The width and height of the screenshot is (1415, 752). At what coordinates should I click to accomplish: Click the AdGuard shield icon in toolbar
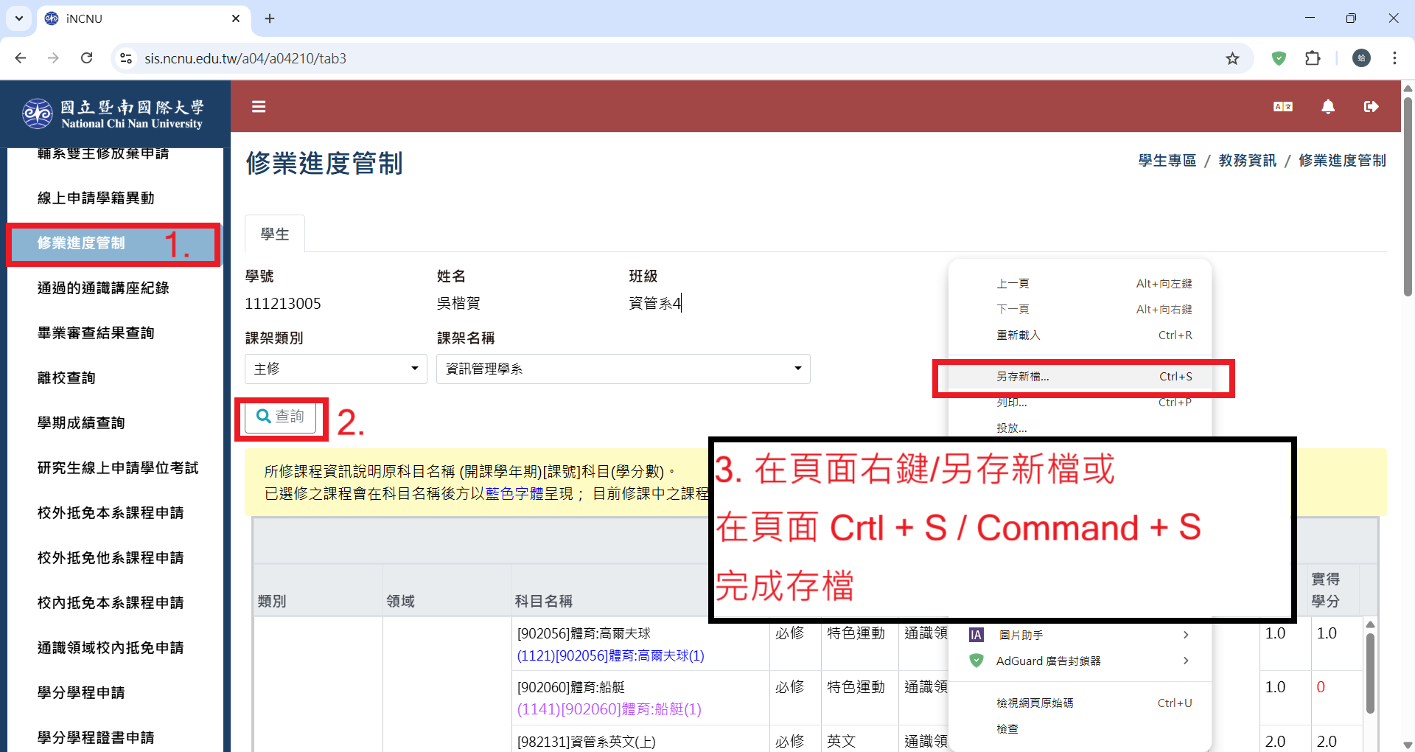click(1279, 58)
